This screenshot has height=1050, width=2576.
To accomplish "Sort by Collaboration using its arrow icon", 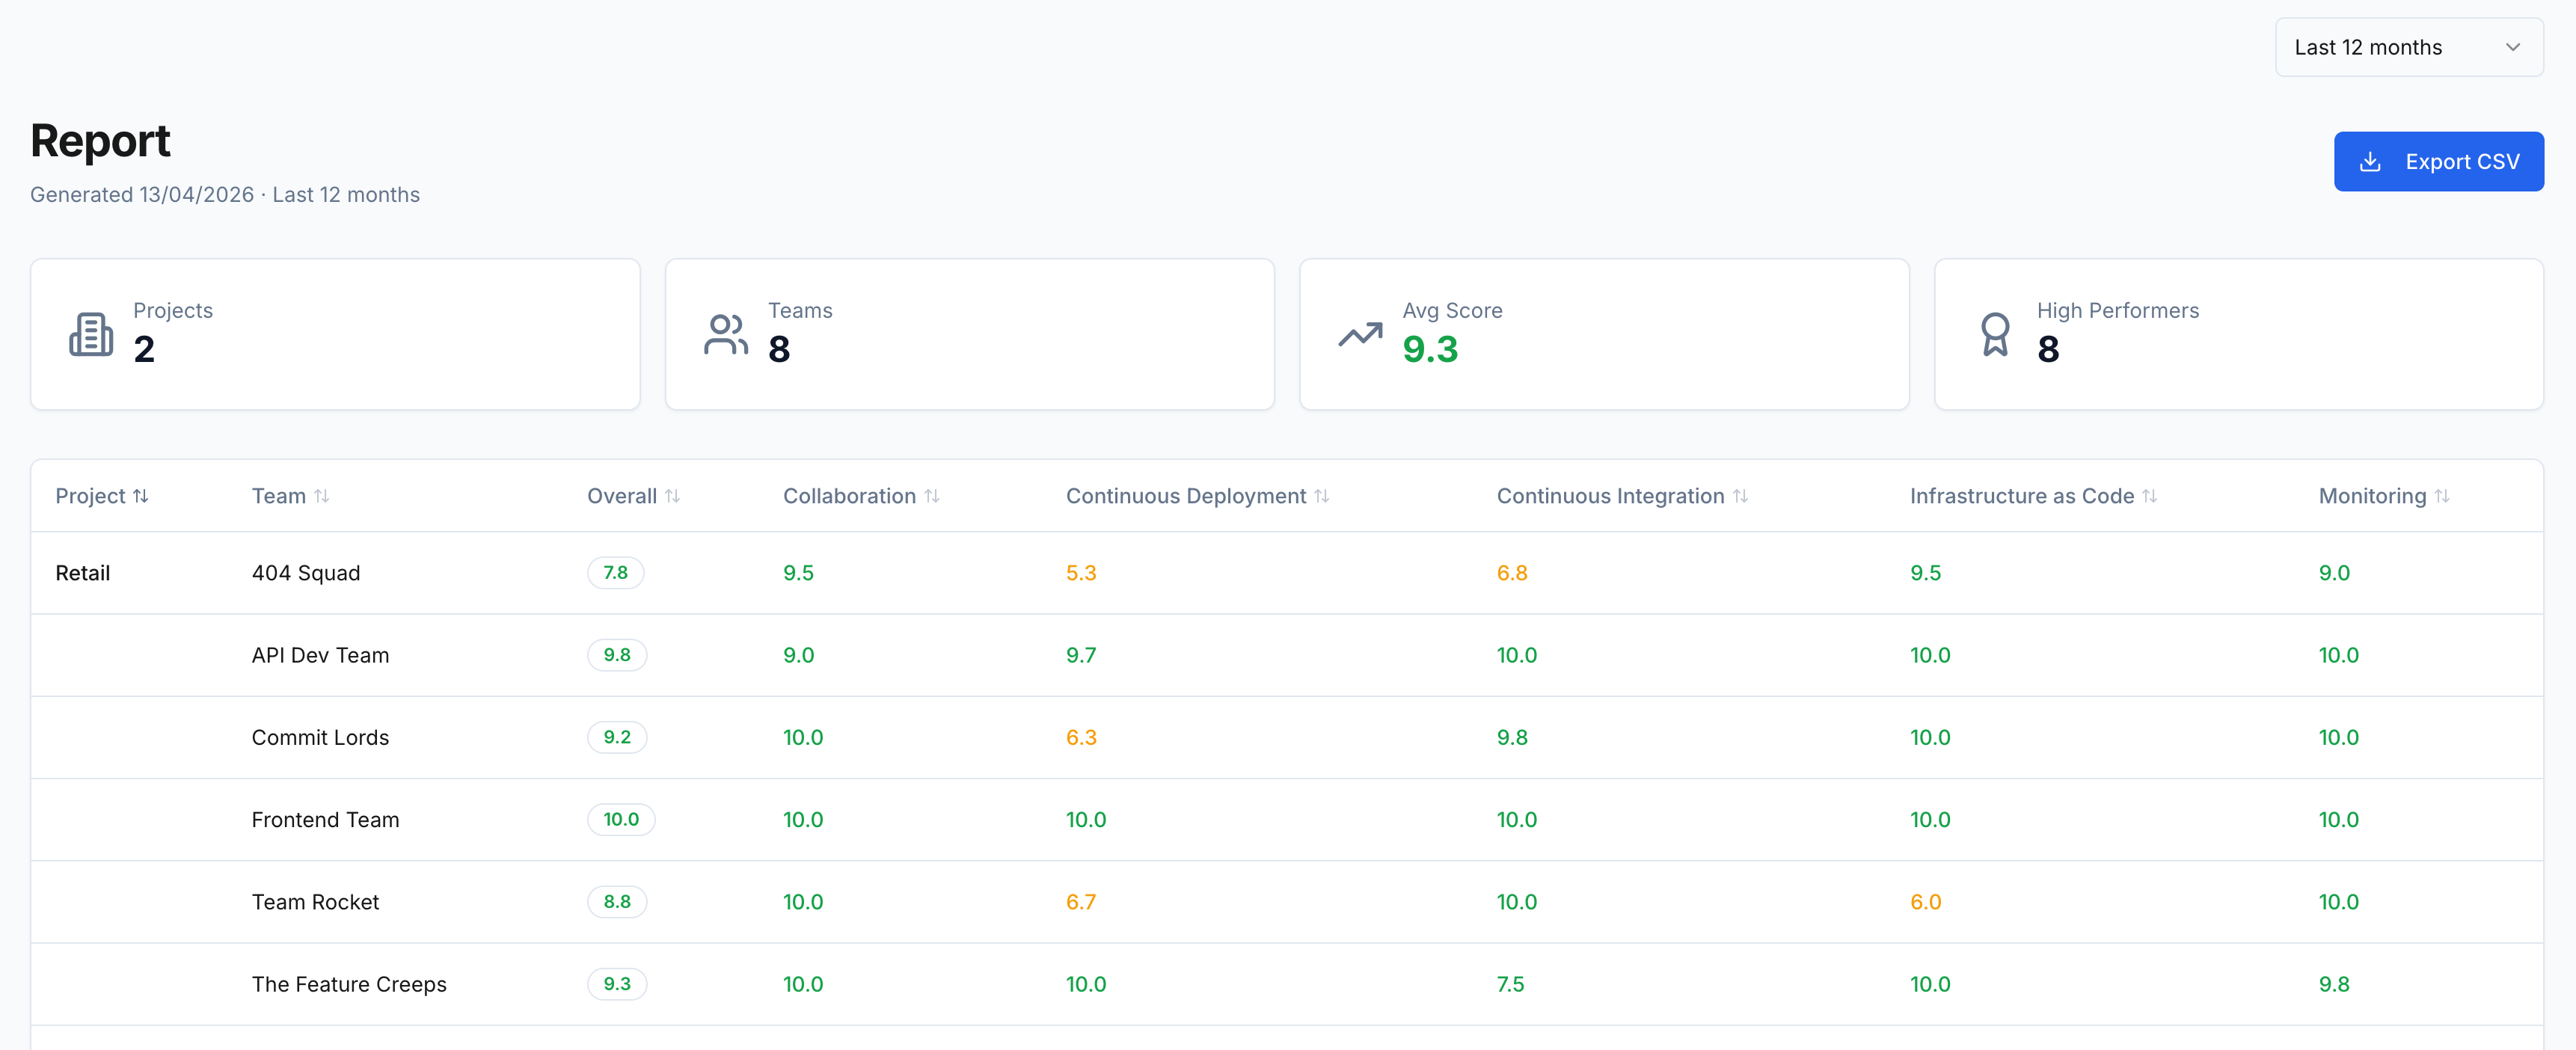I will (x=931, y=496).
